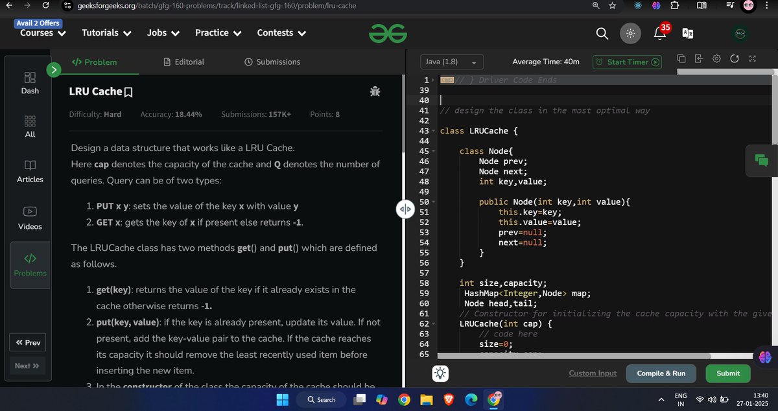
Task: Collapse class LRUCache at line 43
Action: [434, 131]
